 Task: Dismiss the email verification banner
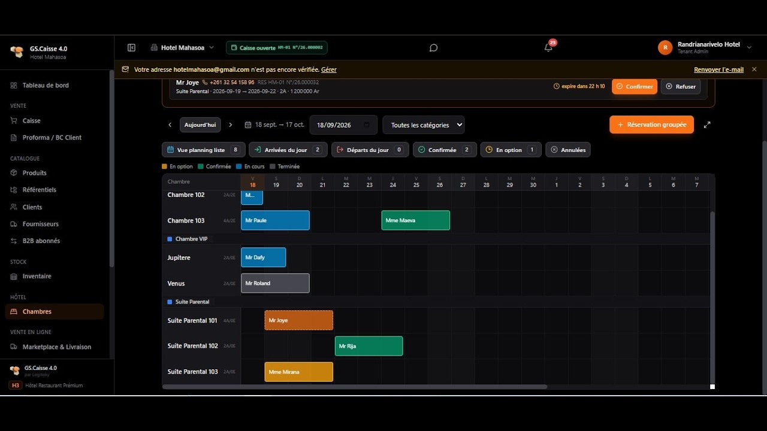(x=754, y=69)
